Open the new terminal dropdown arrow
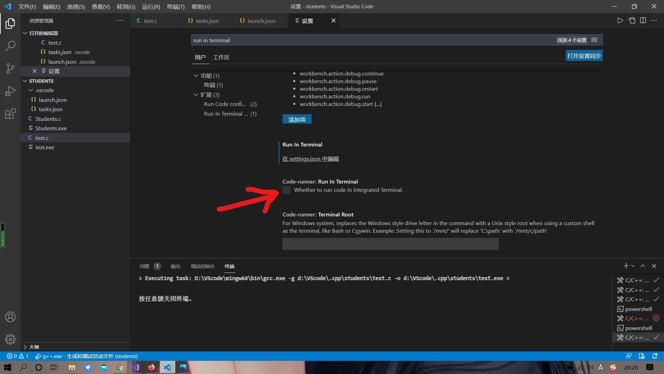The image size is (664, 374). [633, 266]
